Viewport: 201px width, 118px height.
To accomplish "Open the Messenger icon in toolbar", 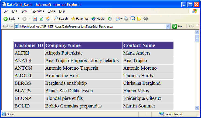I will point(146,19).
